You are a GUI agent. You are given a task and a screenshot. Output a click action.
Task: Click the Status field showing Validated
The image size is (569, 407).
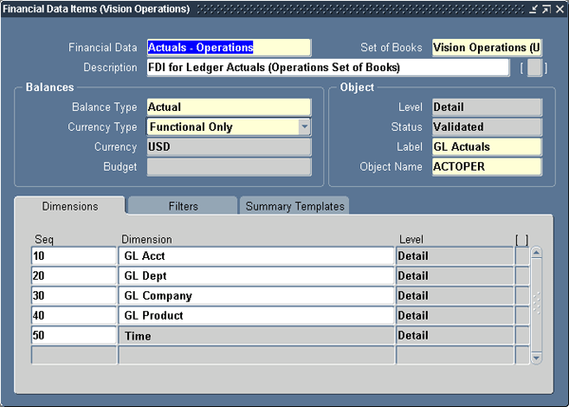[486, 127]
